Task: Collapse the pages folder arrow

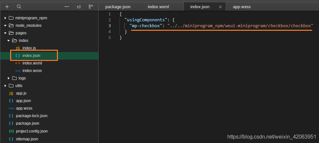Action: point(5,33)
